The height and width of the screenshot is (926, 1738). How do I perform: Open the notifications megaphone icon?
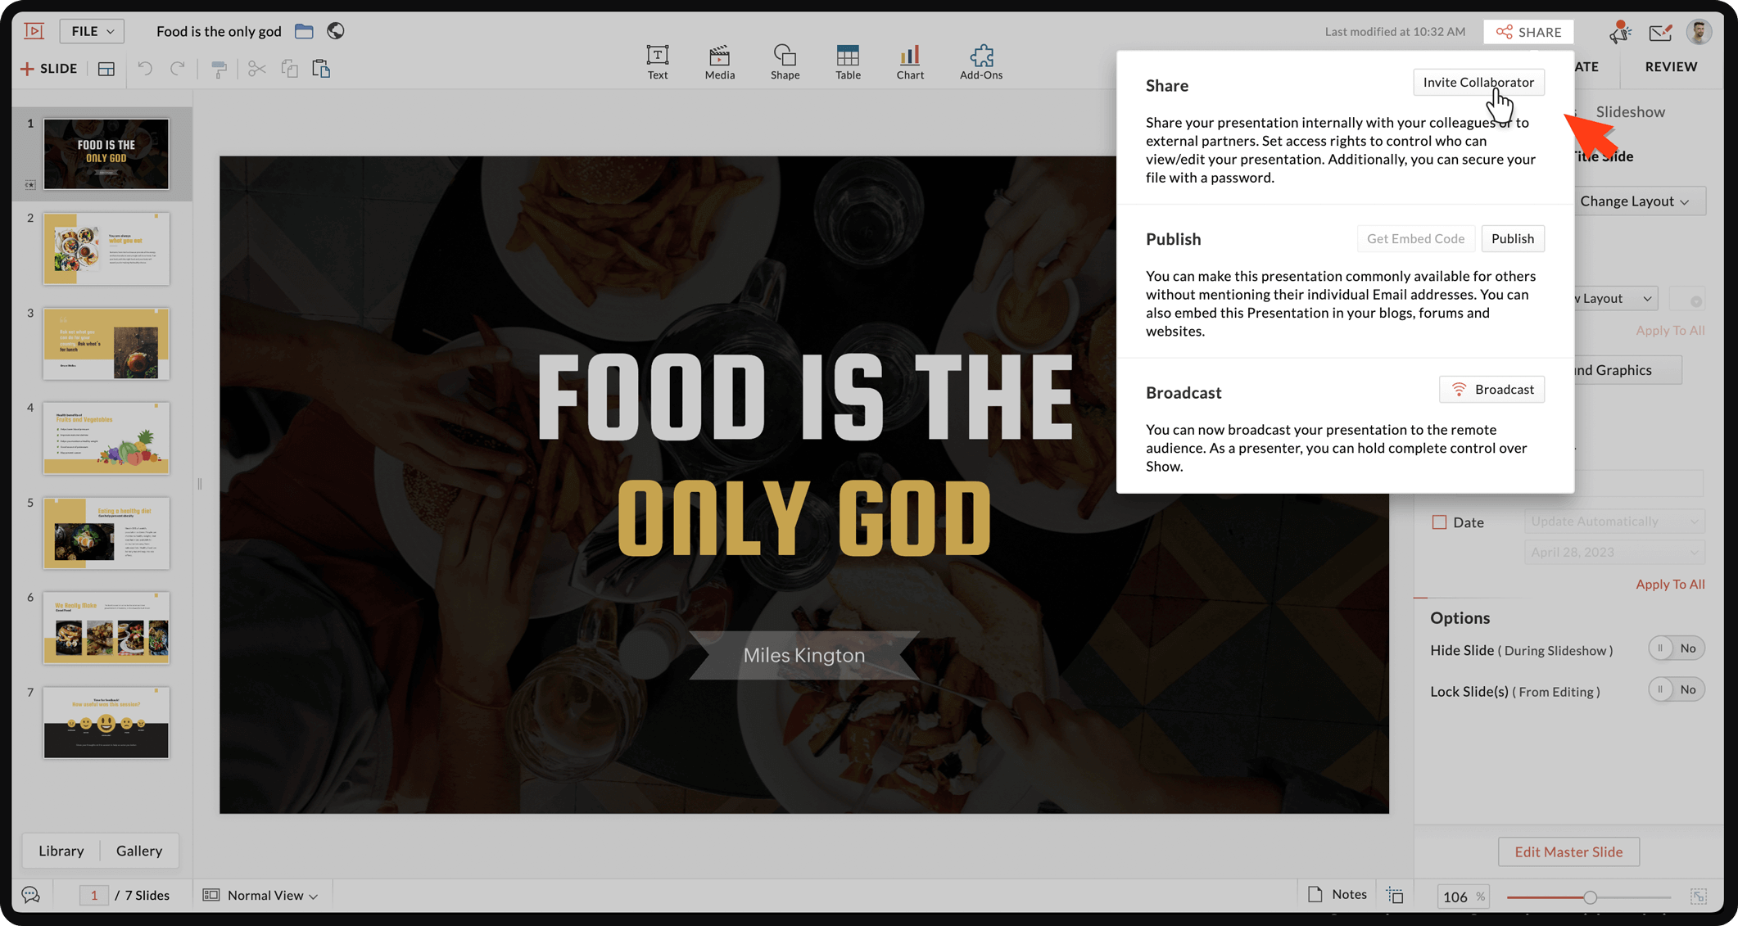pyautogui.click(x=1619, y=32)
